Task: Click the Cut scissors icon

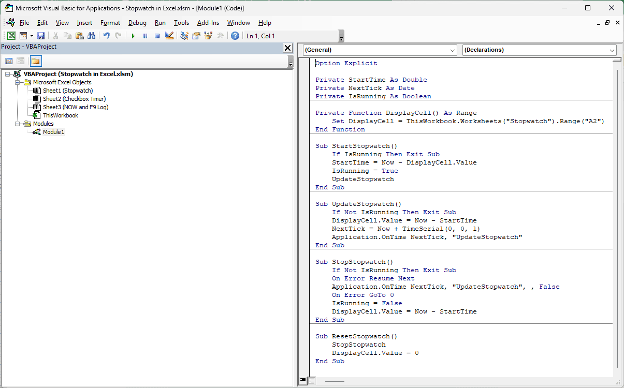Action: 56,36
